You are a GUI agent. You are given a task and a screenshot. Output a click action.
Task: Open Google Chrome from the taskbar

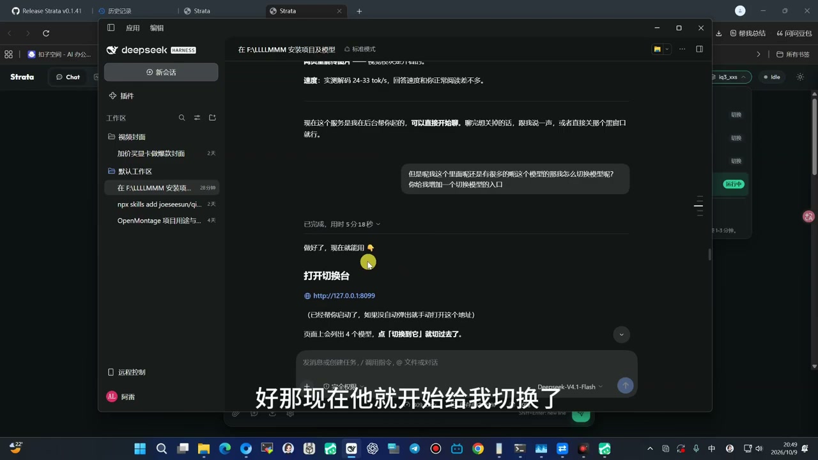(x=478, y=449)
